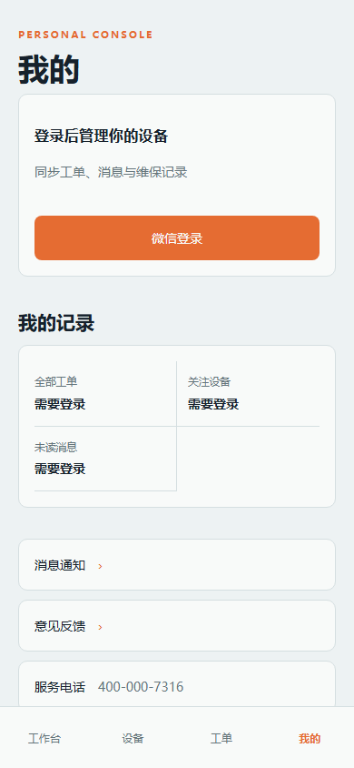Image resolution: width=354 pixels, height=768 pixels.
Task: Select the 我的 tab
Action: click(x=310, y=739)
